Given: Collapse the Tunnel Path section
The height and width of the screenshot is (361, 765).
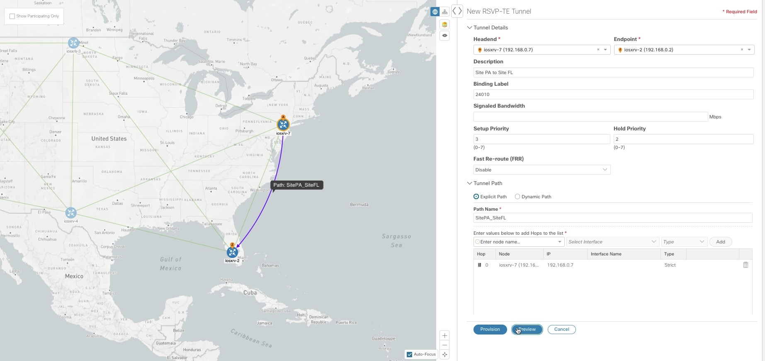Looking at the screenshot, I should tap(470, 183).
